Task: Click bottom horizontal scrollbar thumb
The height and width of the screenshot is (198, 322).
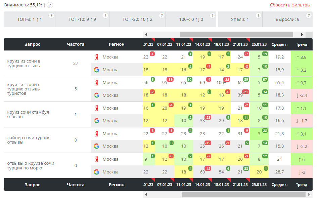Action: tap(238, 195)
